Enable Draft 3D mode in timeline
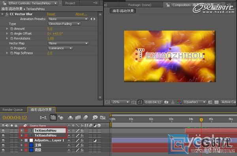 pyautogui.click(x=61, y=117)
